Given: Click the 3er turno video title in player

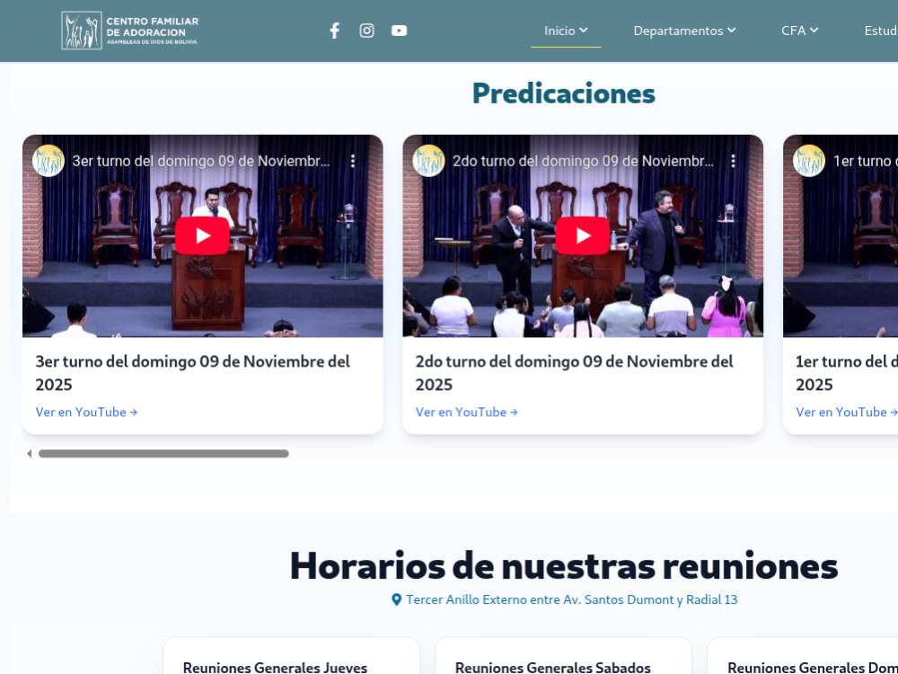Looking at the screenshot, I should pos(201,161).
